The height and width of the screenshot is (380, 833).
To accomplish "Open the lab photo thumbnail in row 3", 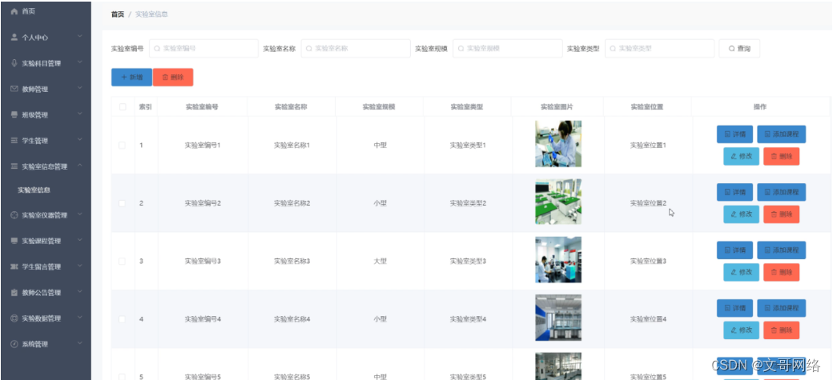I will click(557, 259).
